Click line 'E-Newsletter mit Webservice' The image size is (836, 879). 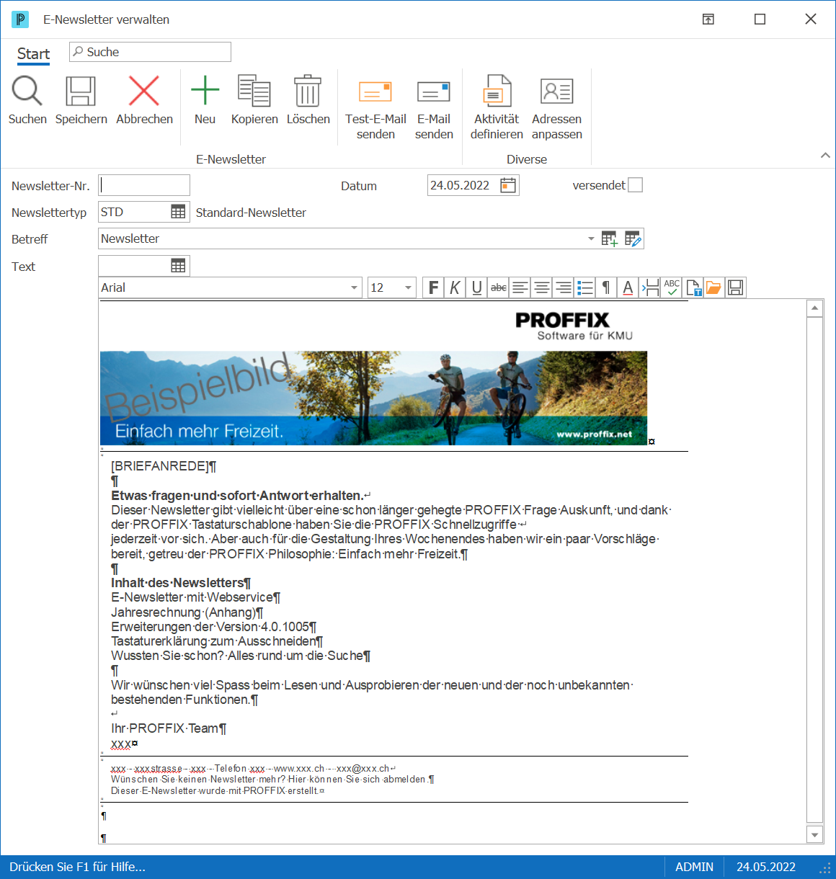tap(192, 597)
